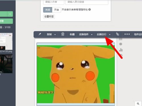Click 变换组件 in the toolbar

click(x=84, y=34)
